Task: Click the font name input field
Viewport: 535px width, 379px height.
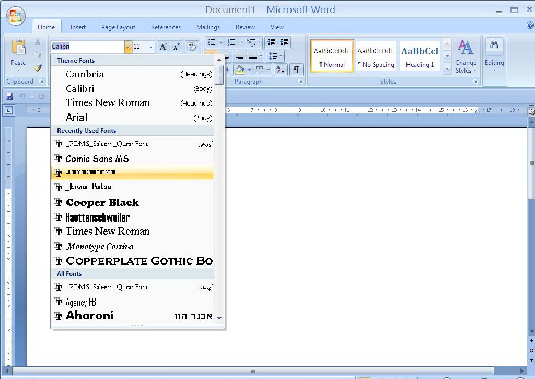Action: [88, 47]
